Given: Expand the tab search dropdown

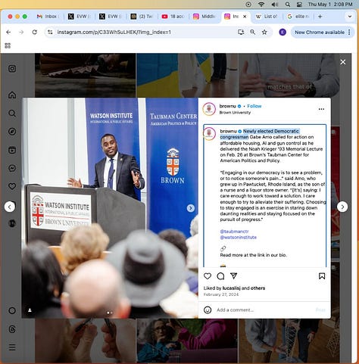Looking at the screenshot, I should [350, 17].
